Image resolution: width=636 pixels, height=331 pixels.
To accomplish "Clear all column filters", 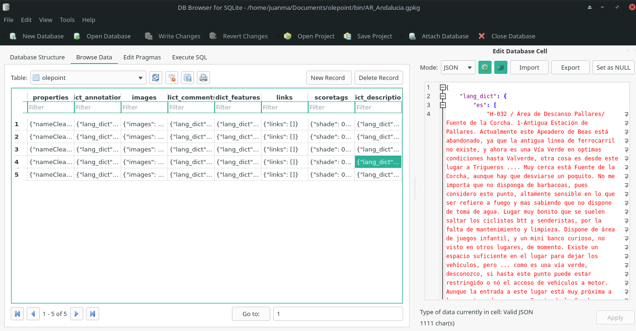I will [x=172, y=78].
